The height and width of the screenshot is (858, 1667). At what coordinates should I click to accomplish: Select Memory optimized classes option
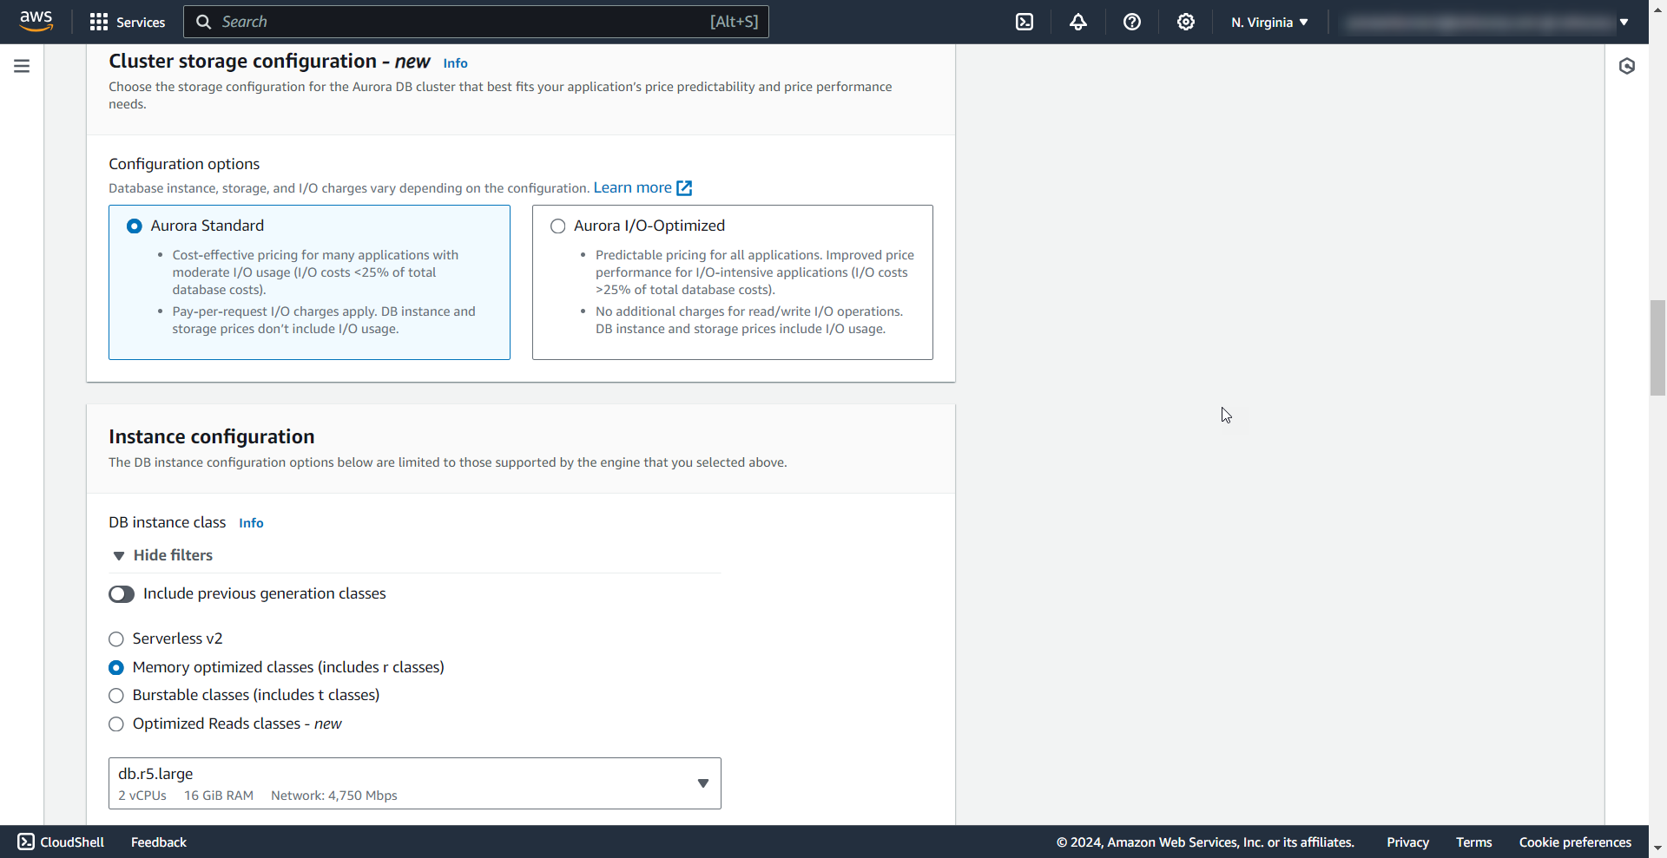click(116, 668)
